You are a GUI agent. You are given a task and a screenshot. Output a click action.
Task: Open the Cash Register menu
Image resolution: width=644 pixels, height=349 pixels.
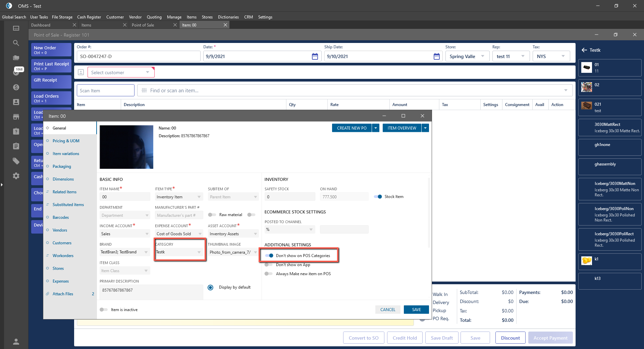pyautogui.click(x=89, y=17)
